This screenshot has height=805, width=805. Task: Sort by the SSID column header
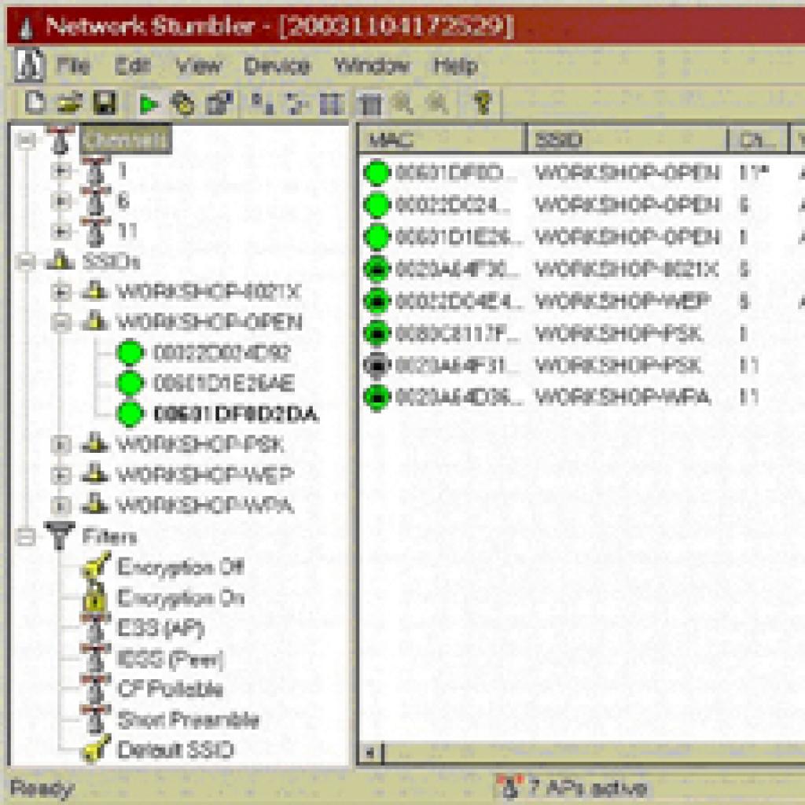click(x=627, y=139)
